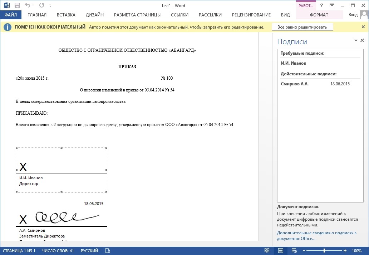Click the Undo arrow icon
This screenshot has width=369, height=255.
coord(27,5)
